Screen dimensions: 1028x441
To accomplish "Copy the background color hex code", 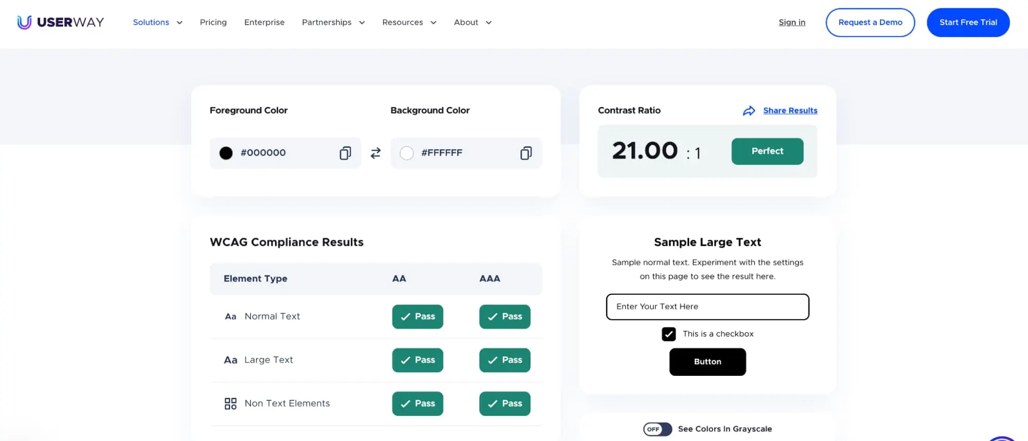I will [526, 153].
